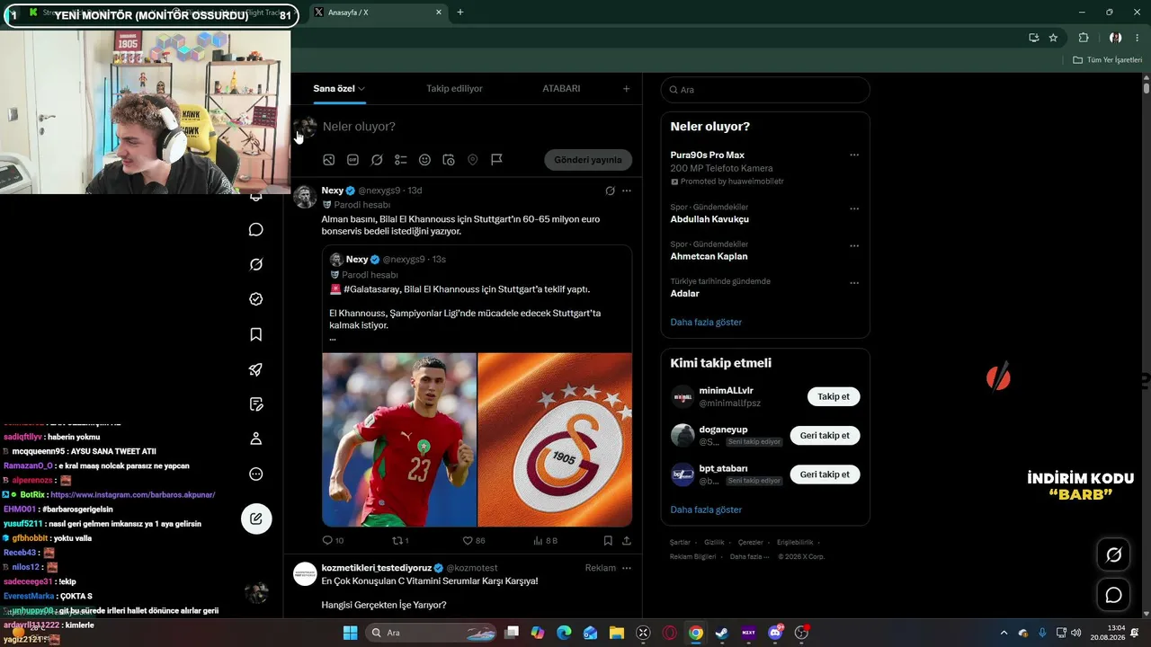Switch to the Takip ediliyor tab
The image size is (1151, 647).
coord(454,89)
